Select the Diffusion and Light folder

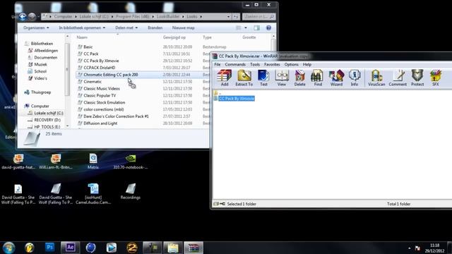[x=100, y=123]
